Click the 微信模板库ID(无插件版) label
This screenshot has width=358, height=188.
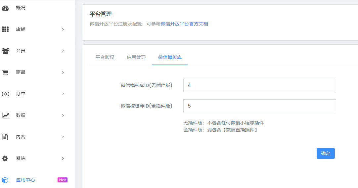pos(146,85)
